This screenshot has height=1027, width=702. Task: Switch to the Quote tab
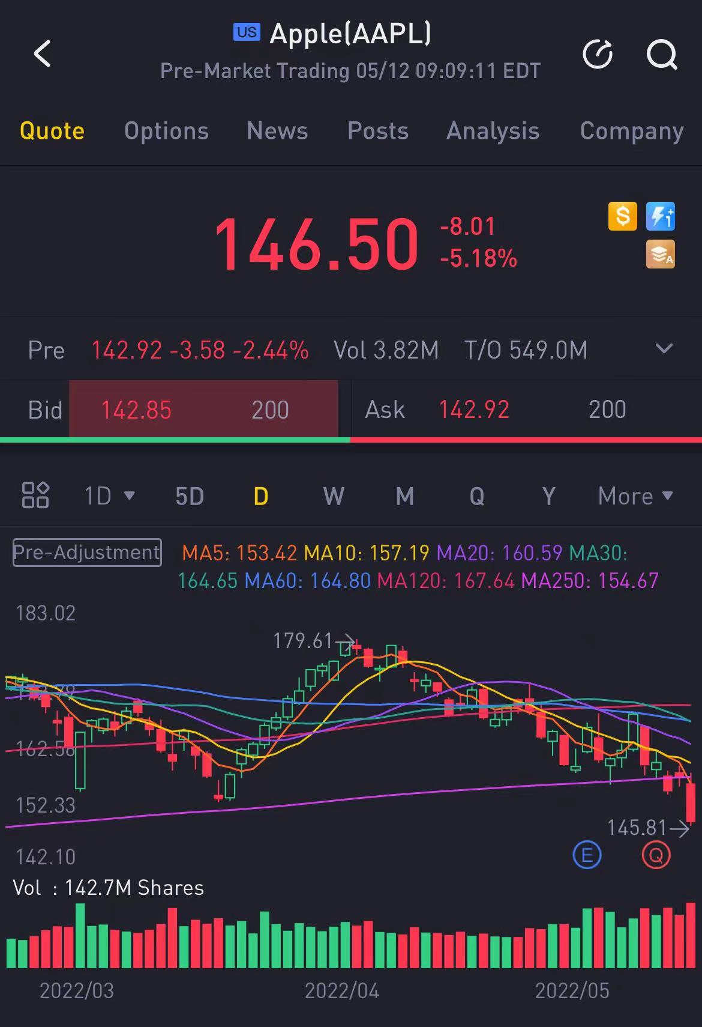(52, 131)
